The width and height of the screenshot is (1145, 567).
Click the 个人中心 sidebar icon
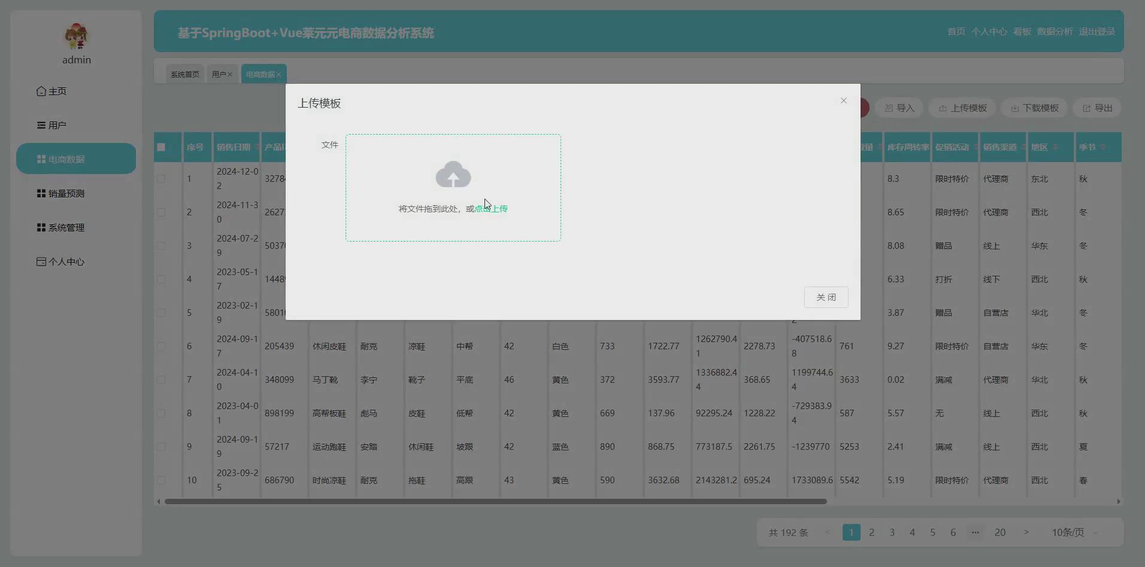click(41, 261)
